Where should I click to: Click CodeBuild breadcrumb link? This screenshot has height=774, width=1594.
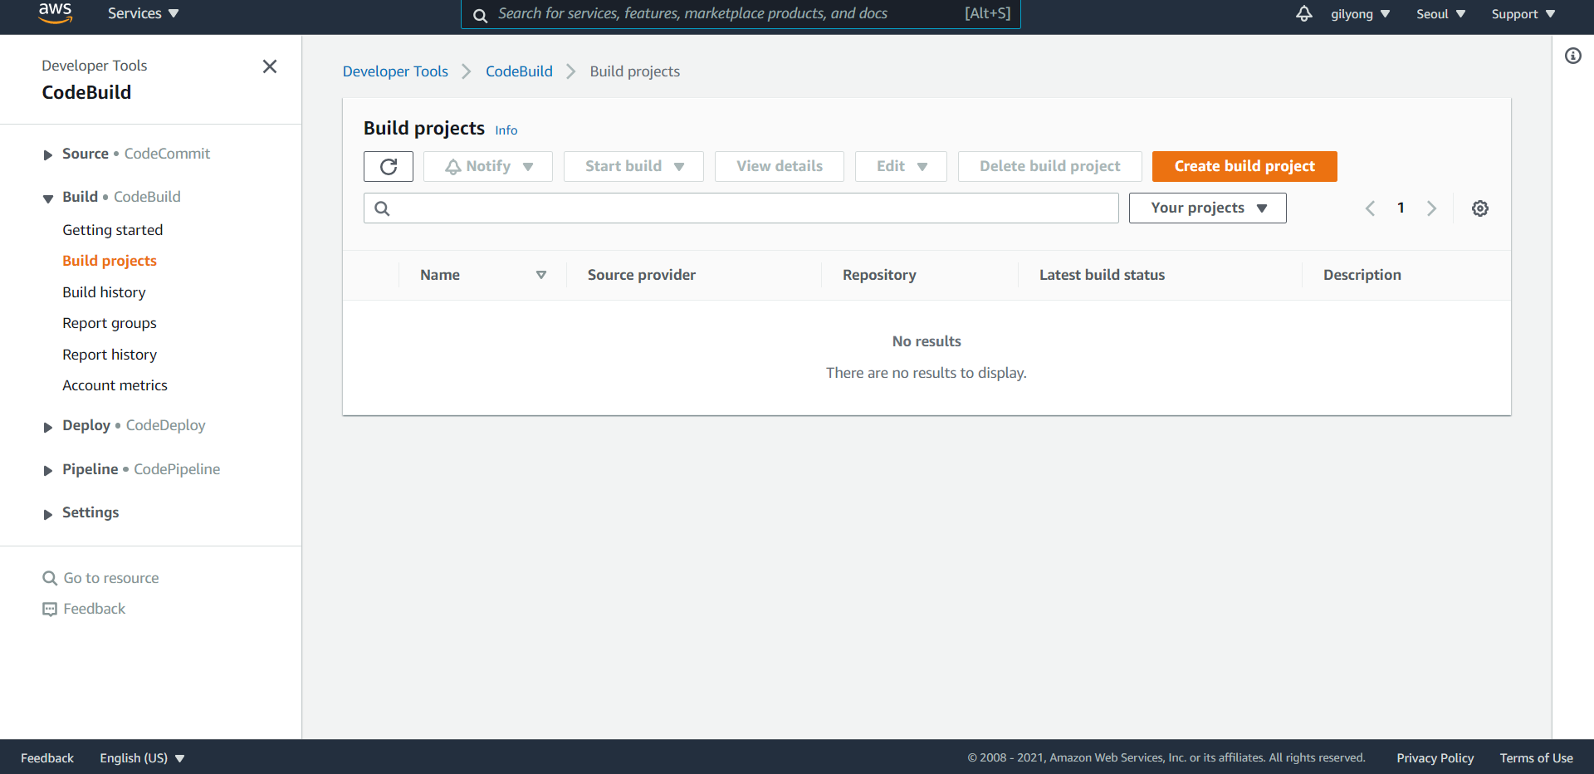[519, 71]
